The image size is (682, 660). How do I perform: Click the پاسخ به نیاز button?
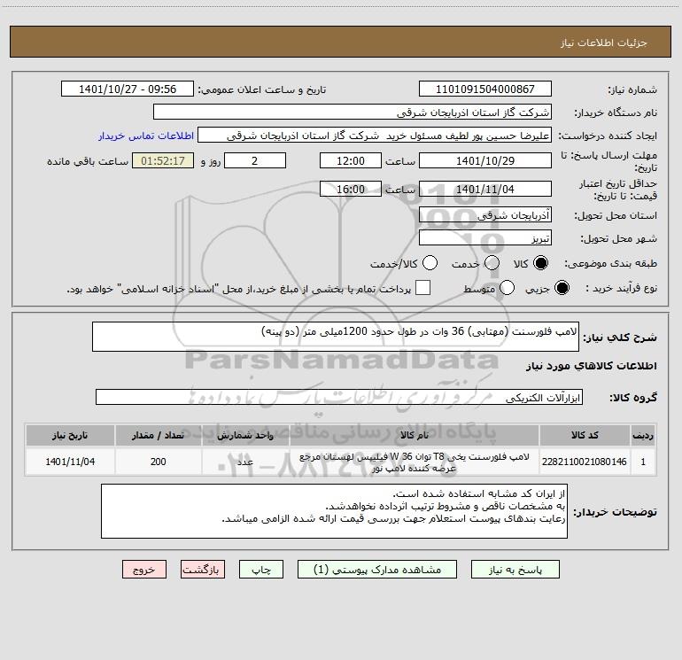(515, 570)
